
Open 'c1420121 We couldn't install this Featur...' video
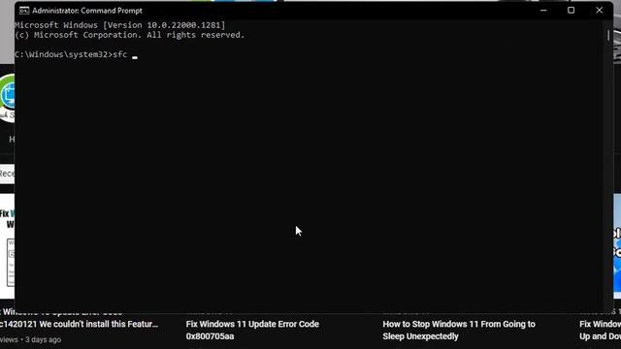click(x=79, y=324)
